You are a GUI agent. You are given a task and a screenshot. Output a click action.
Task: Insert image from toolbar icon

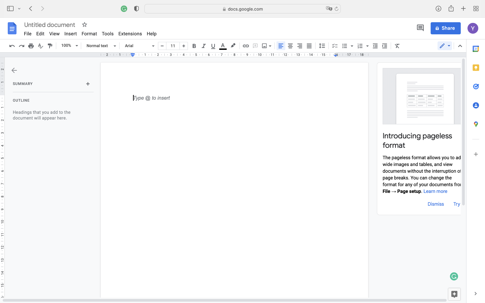[264, 46]
